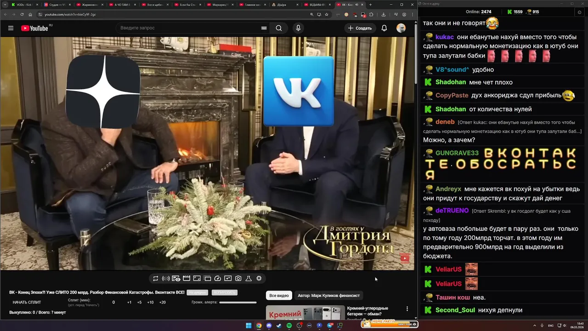Open the tab search dropdown arrow
This screenshot has height=331, width=588.
point(4,5)
